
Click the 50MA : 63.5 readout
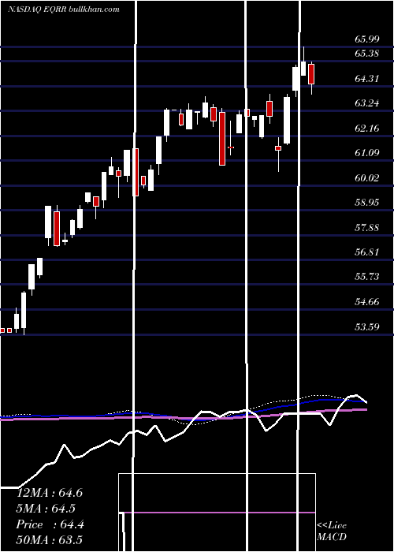(x=50, y=540)
